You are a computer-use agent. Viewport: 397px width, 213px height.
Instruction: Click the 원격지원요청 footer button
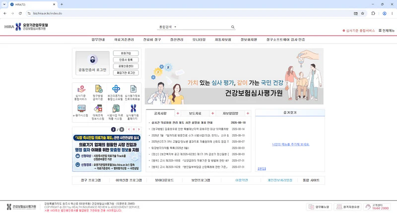pos(348,207)
